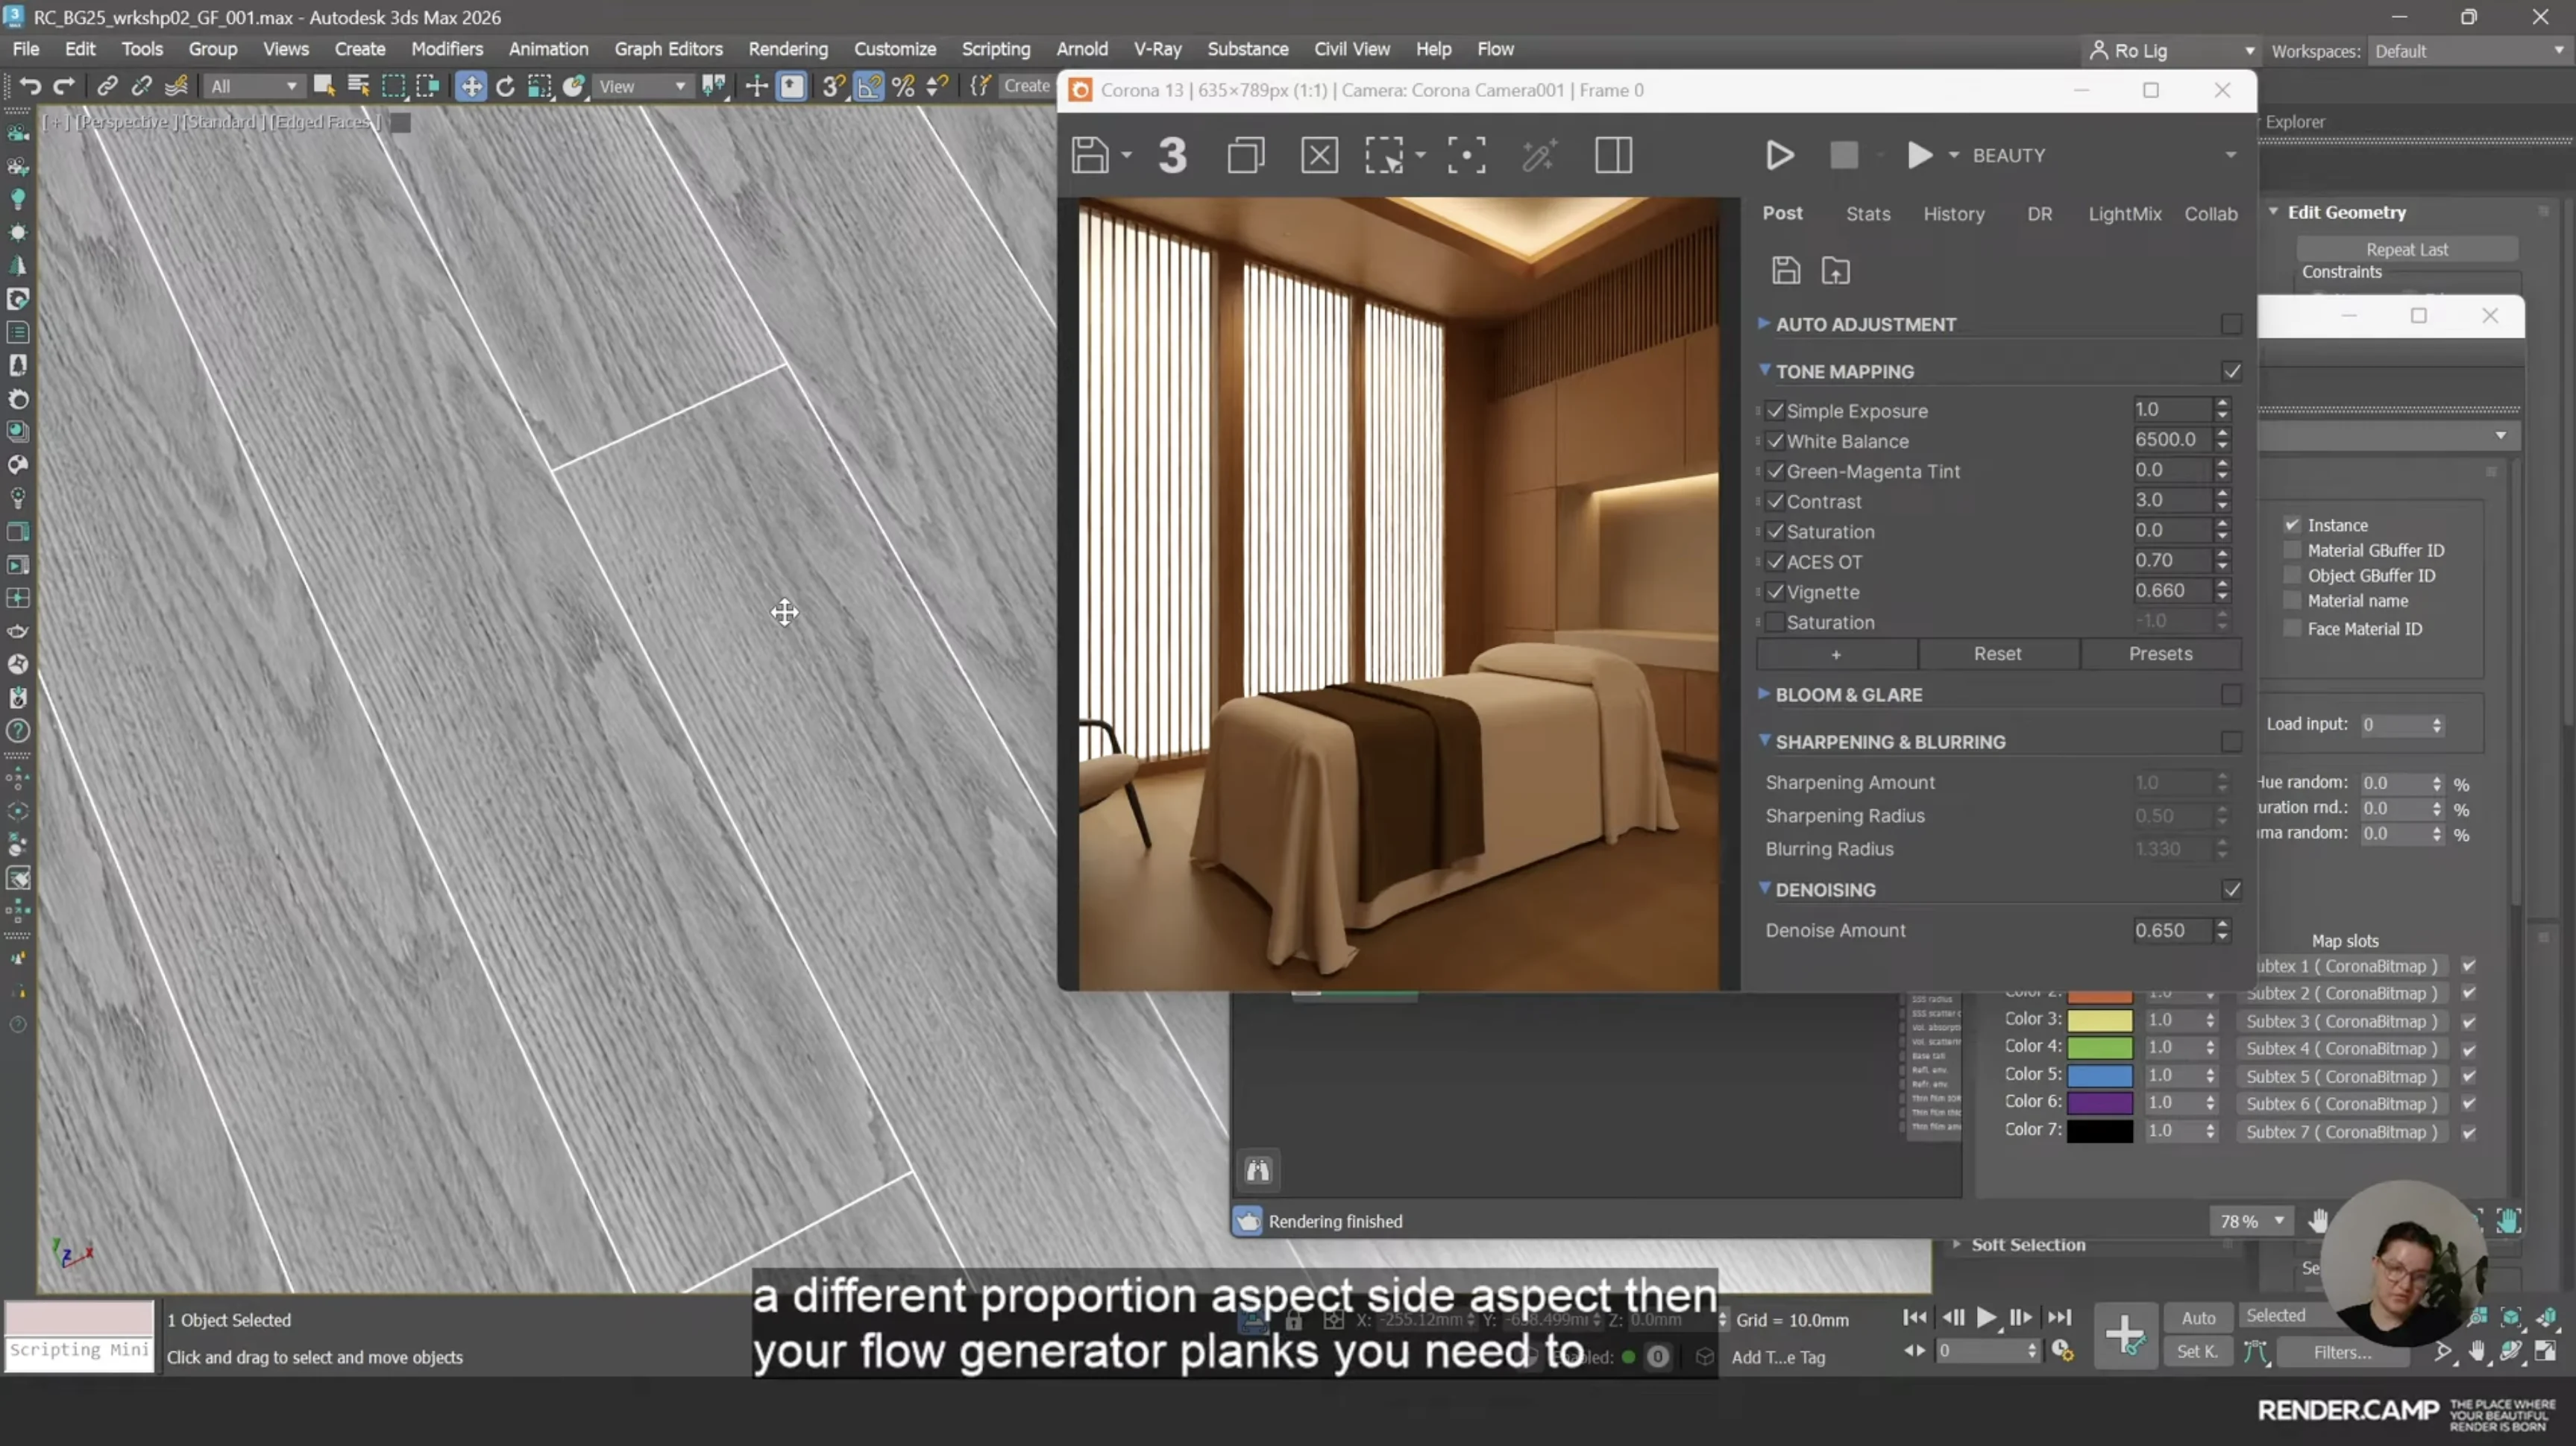Click the Presets button
This screenshot has width=2576, height=1446.
[x=2160, y=654]
